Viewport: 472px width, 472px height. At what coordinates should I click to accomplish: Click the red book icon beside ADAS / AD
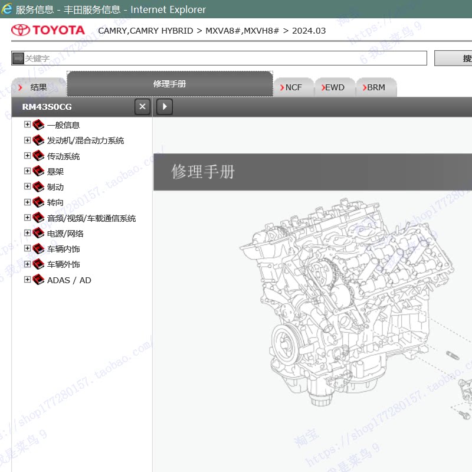38,280
